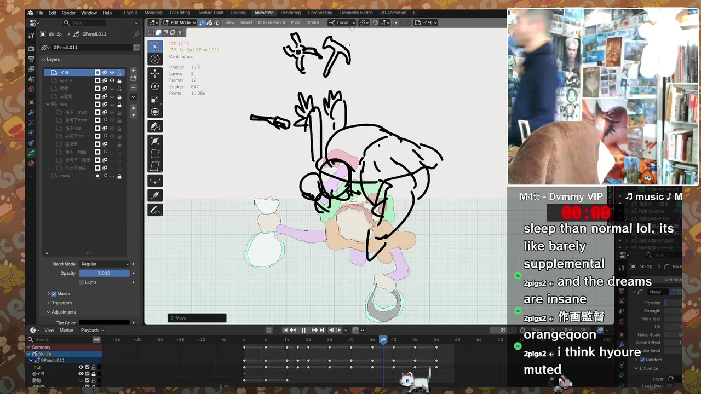Select the Transform tool in viewport toolbar
The width and height of the screenshot is (701, 394).
coord(155,112)
